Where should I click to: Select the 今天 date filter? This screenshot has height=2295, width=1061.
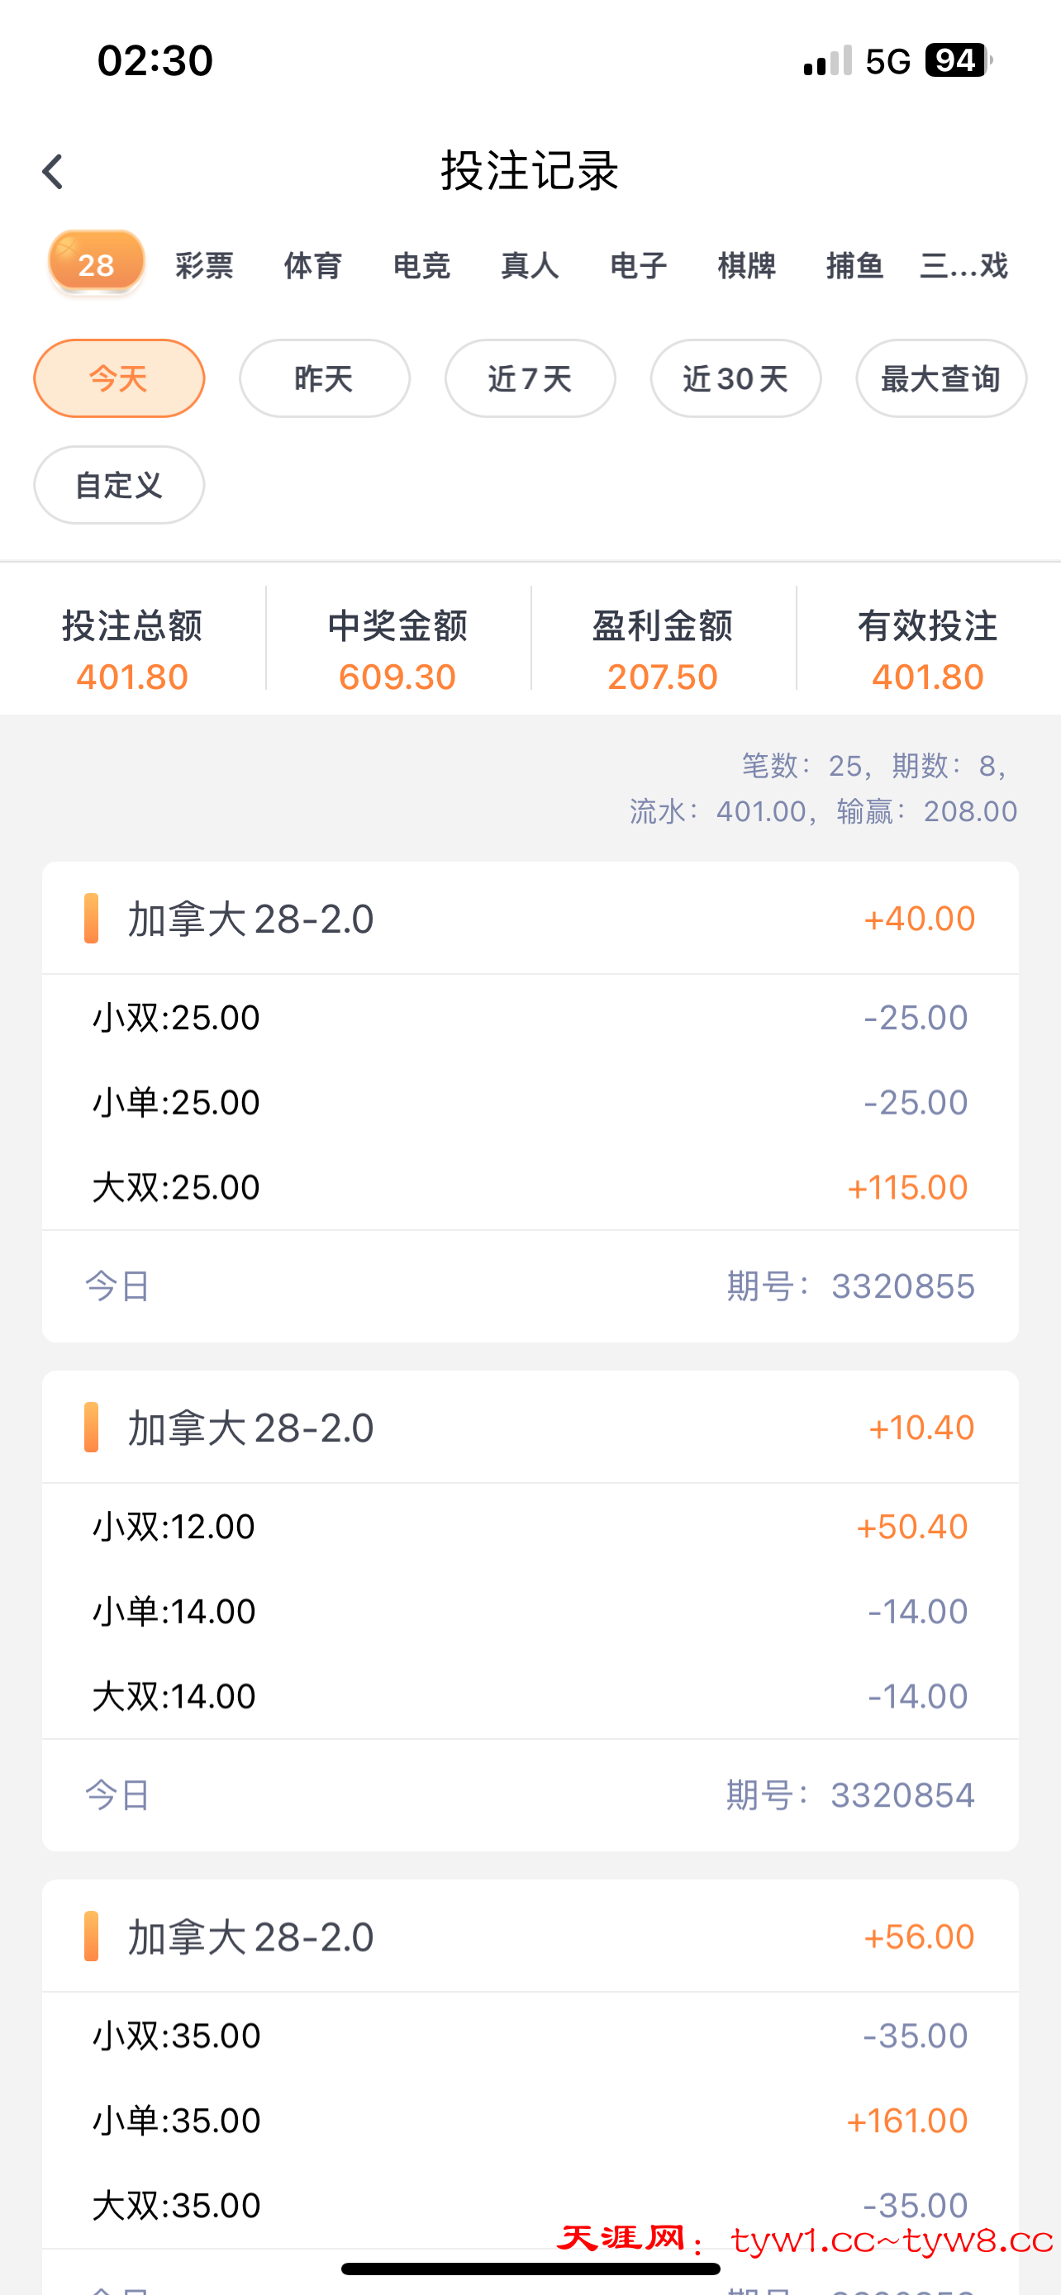(119, 378)
